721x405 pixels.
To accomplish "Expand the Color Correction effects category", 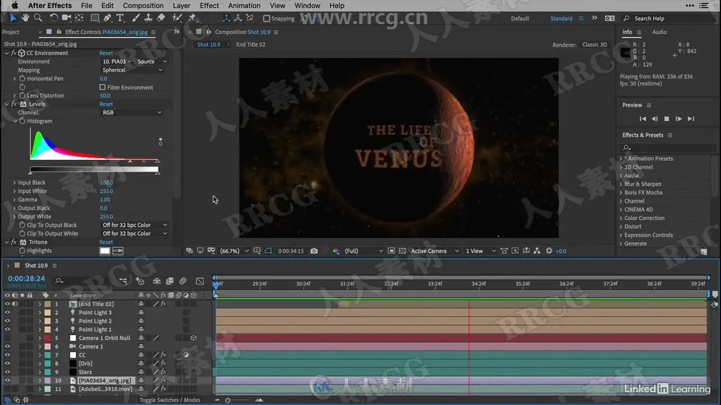I will click(x=621, y=218).
